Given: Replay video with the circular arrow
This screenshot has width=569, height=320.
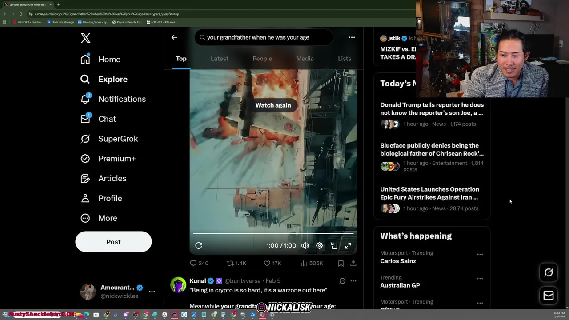Looking at the screenshot, I should pyautogui.click(x=199, y=246).
